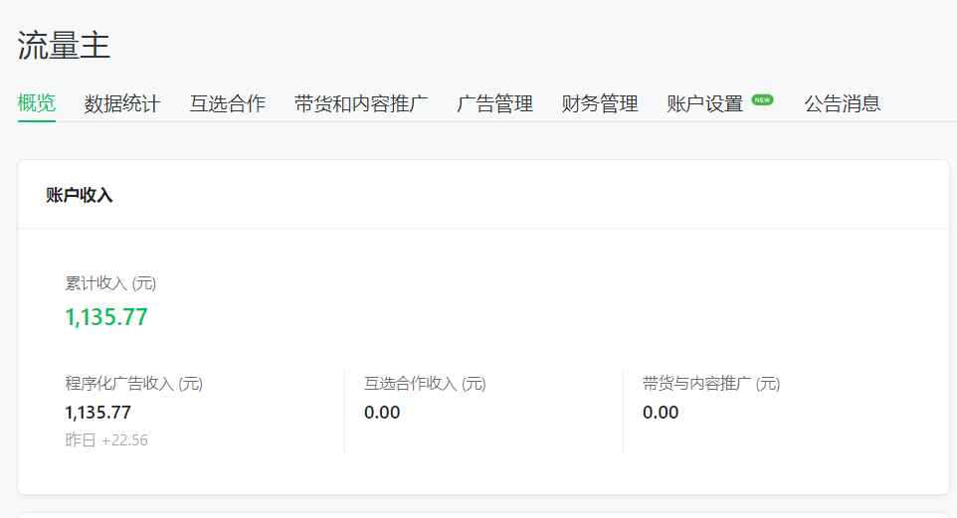The height and width of the screenshot is (518, 957).
Task: Click the 流量主 page title
Action: click(64, 46)
